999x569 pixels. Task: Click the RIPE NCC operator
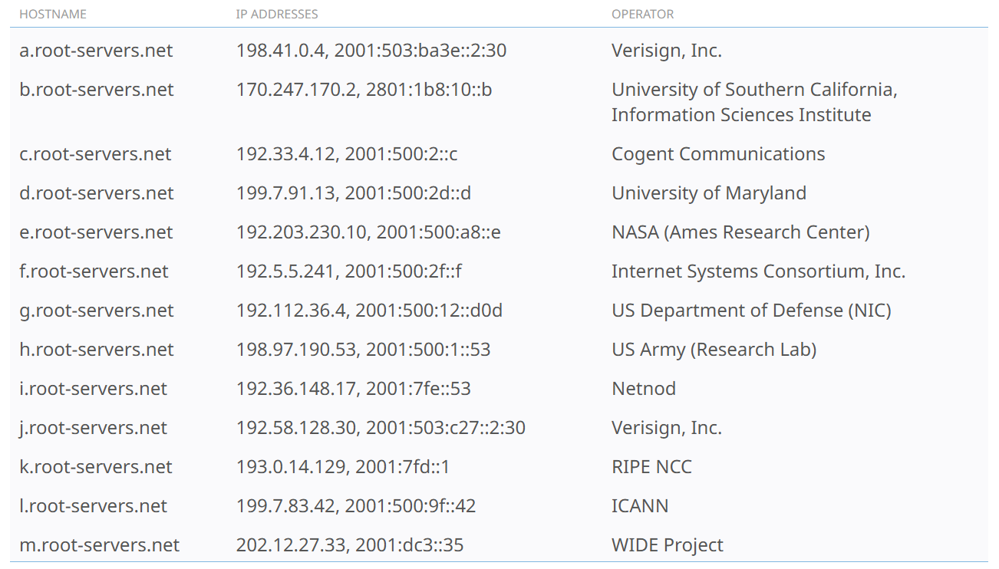(x=651, y=467)
